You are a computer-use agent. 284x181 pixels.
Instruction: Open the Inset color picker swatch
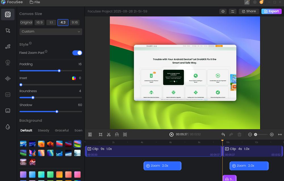point(74,78)
